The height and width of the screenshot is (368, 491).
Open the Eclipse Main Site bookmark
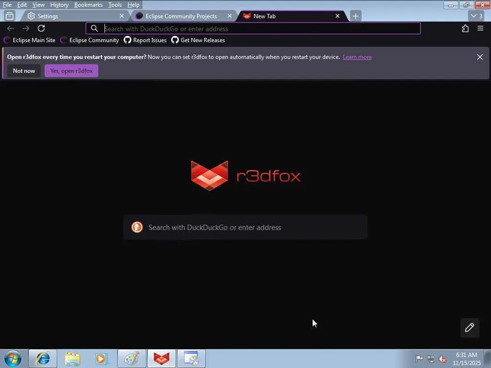pos(29,40)
